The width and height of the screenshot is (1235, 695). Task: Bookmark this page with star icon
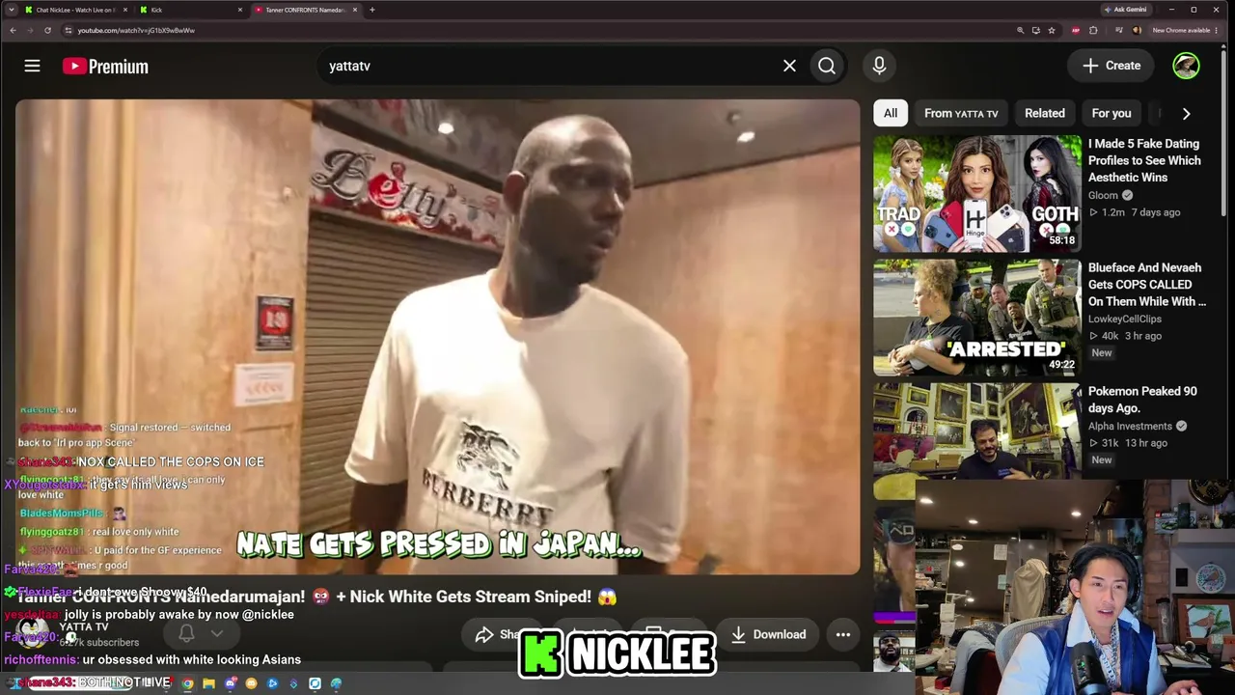coord(1052,30)
